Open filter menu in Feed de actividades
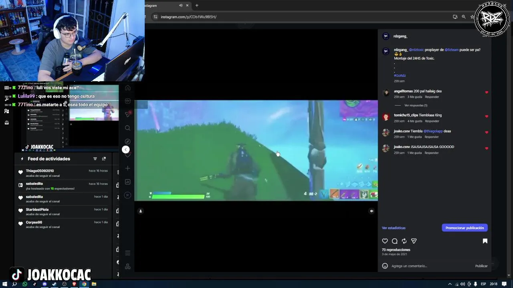Screen dimensions: 513x288 [95, 159]
